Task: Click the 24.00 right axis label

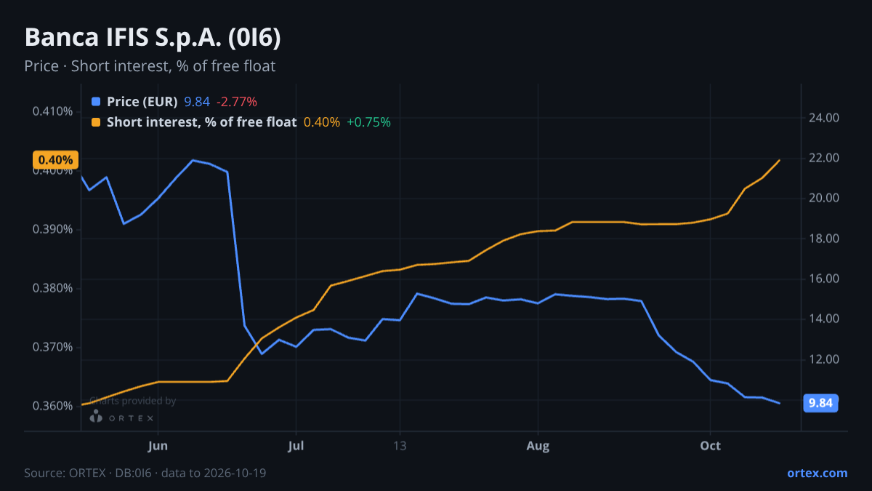Action: click(x=824, y=118)
